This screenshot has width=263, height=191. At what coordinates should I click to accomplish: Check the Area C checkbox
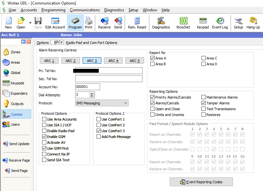[203, 58]
